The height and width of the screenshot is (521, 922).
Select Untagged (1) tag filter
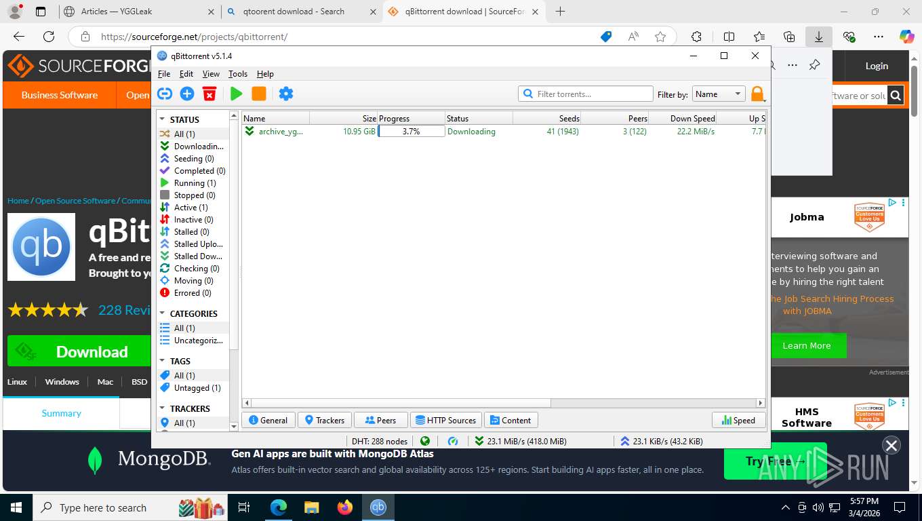tap(193, 388)
